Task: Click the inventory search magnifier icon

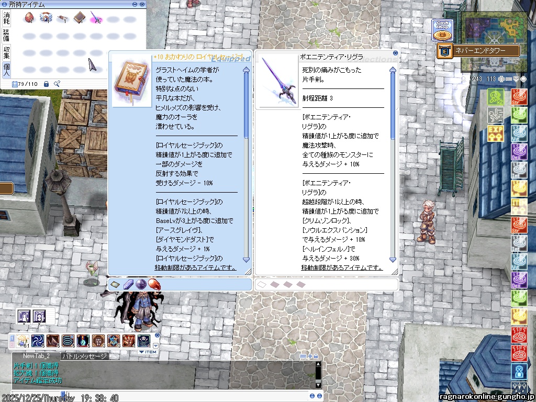Action: [57, 84]
